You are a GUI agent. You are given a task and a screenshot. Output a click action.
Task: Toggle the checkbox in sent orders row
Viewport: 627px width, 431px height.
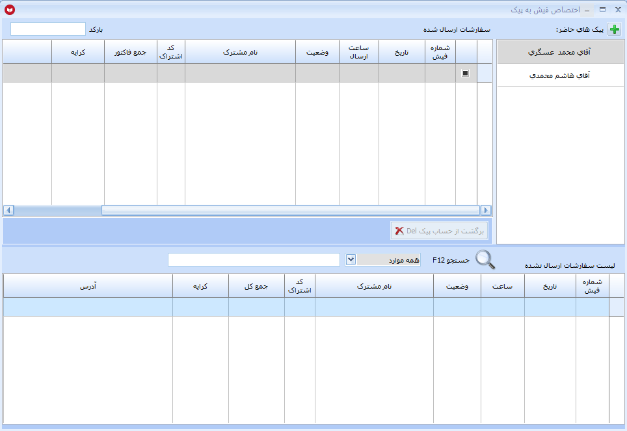465,73
